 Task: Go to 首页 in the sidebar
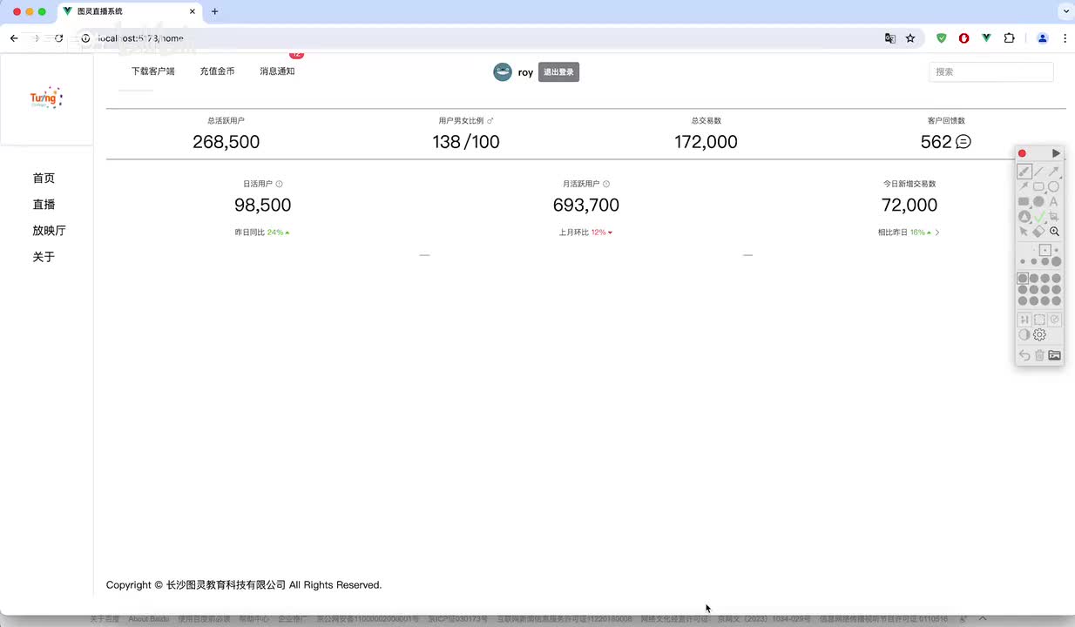point(44,179)
